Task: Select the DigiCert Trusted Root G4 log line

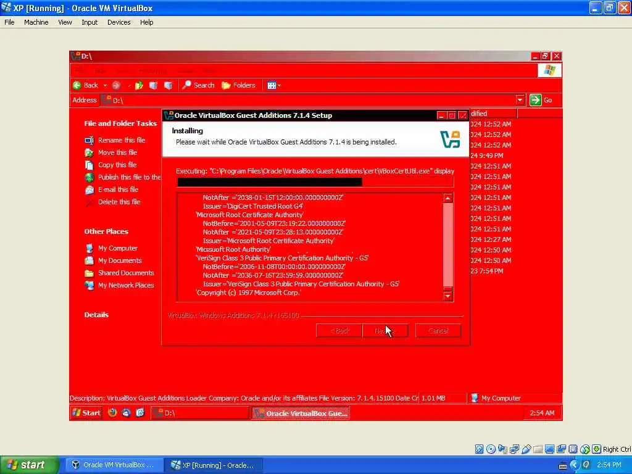Action: [x=252, y=206]
